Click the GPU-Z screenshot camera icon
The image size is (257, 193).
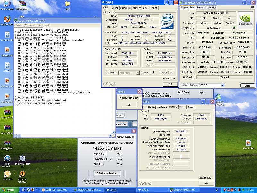coord(252,7)
